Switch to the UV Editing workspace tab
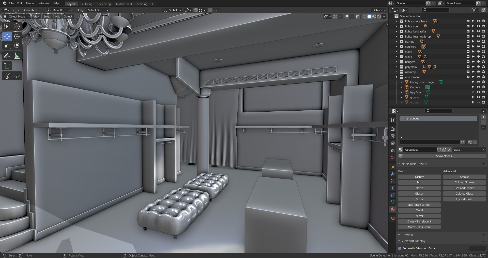Image resolution: width=488 pixels, height=258 pixels. [x=104, y=4]
